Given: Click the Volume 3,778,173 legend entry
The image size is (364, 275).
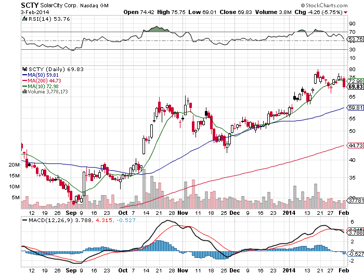Looking at the screenshot, I should click(x=48, y=92).
